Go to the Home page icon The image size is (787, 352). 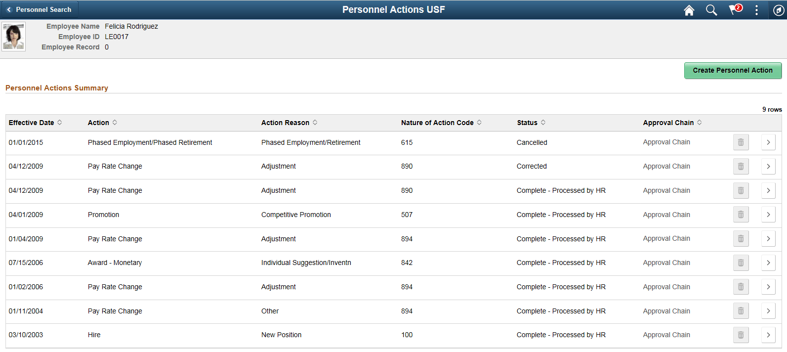tap(689, 10)
